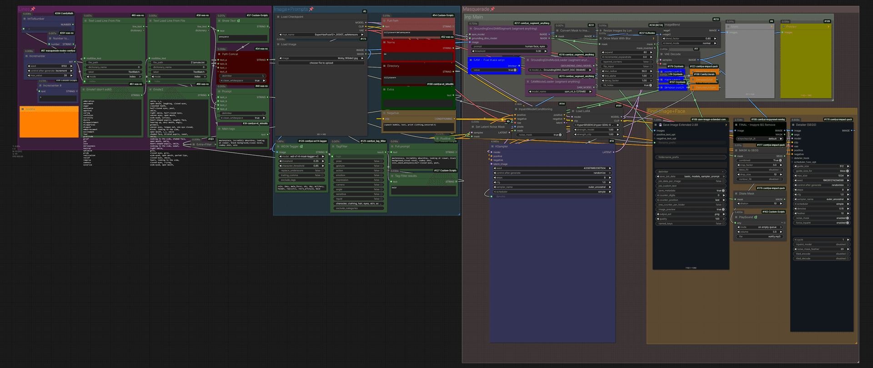Click the pin icon beside the Lines group title
This screenshot has width=873, height=368.
click(33, 9)
